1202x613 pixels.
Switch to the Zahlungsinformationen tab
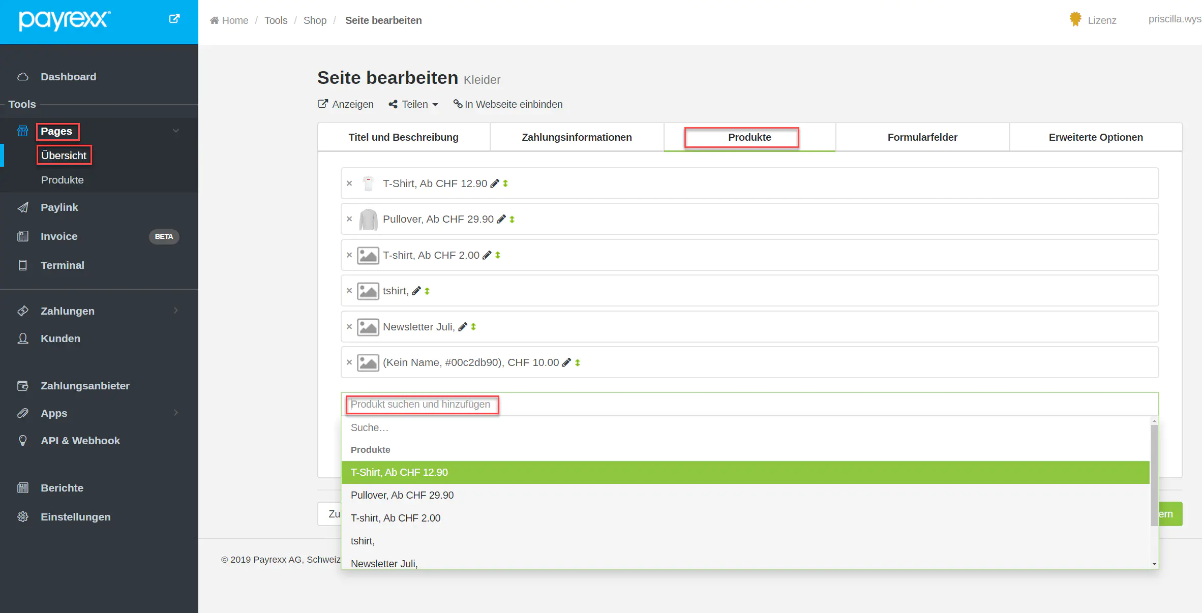pyautogui.click(x=577, y=137)
